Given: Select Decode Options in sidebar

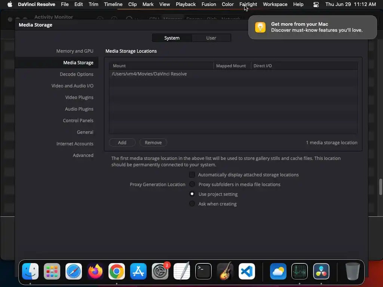Looking at the screenshot, I should pyautogui.click(x=76, y=74).
